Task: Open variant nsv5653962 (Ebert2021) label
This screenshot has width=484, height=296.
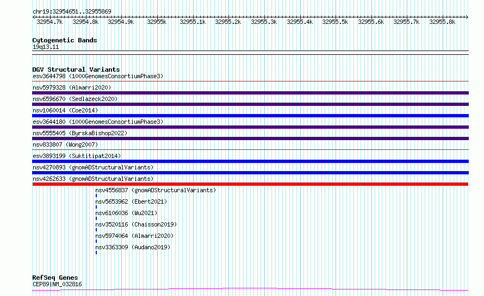Action: 131,201
